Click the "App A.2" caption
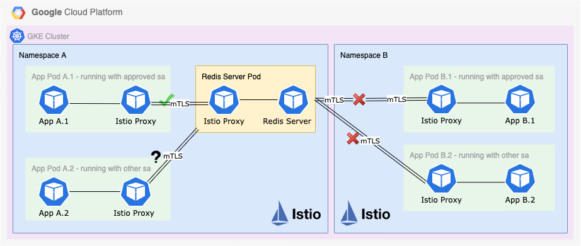This screenshot has width=581, height=246. point(54,213)
